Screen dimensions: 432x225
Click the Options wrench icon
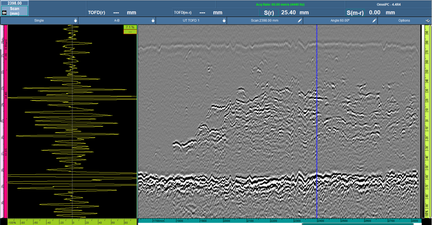tap(428, 21)
